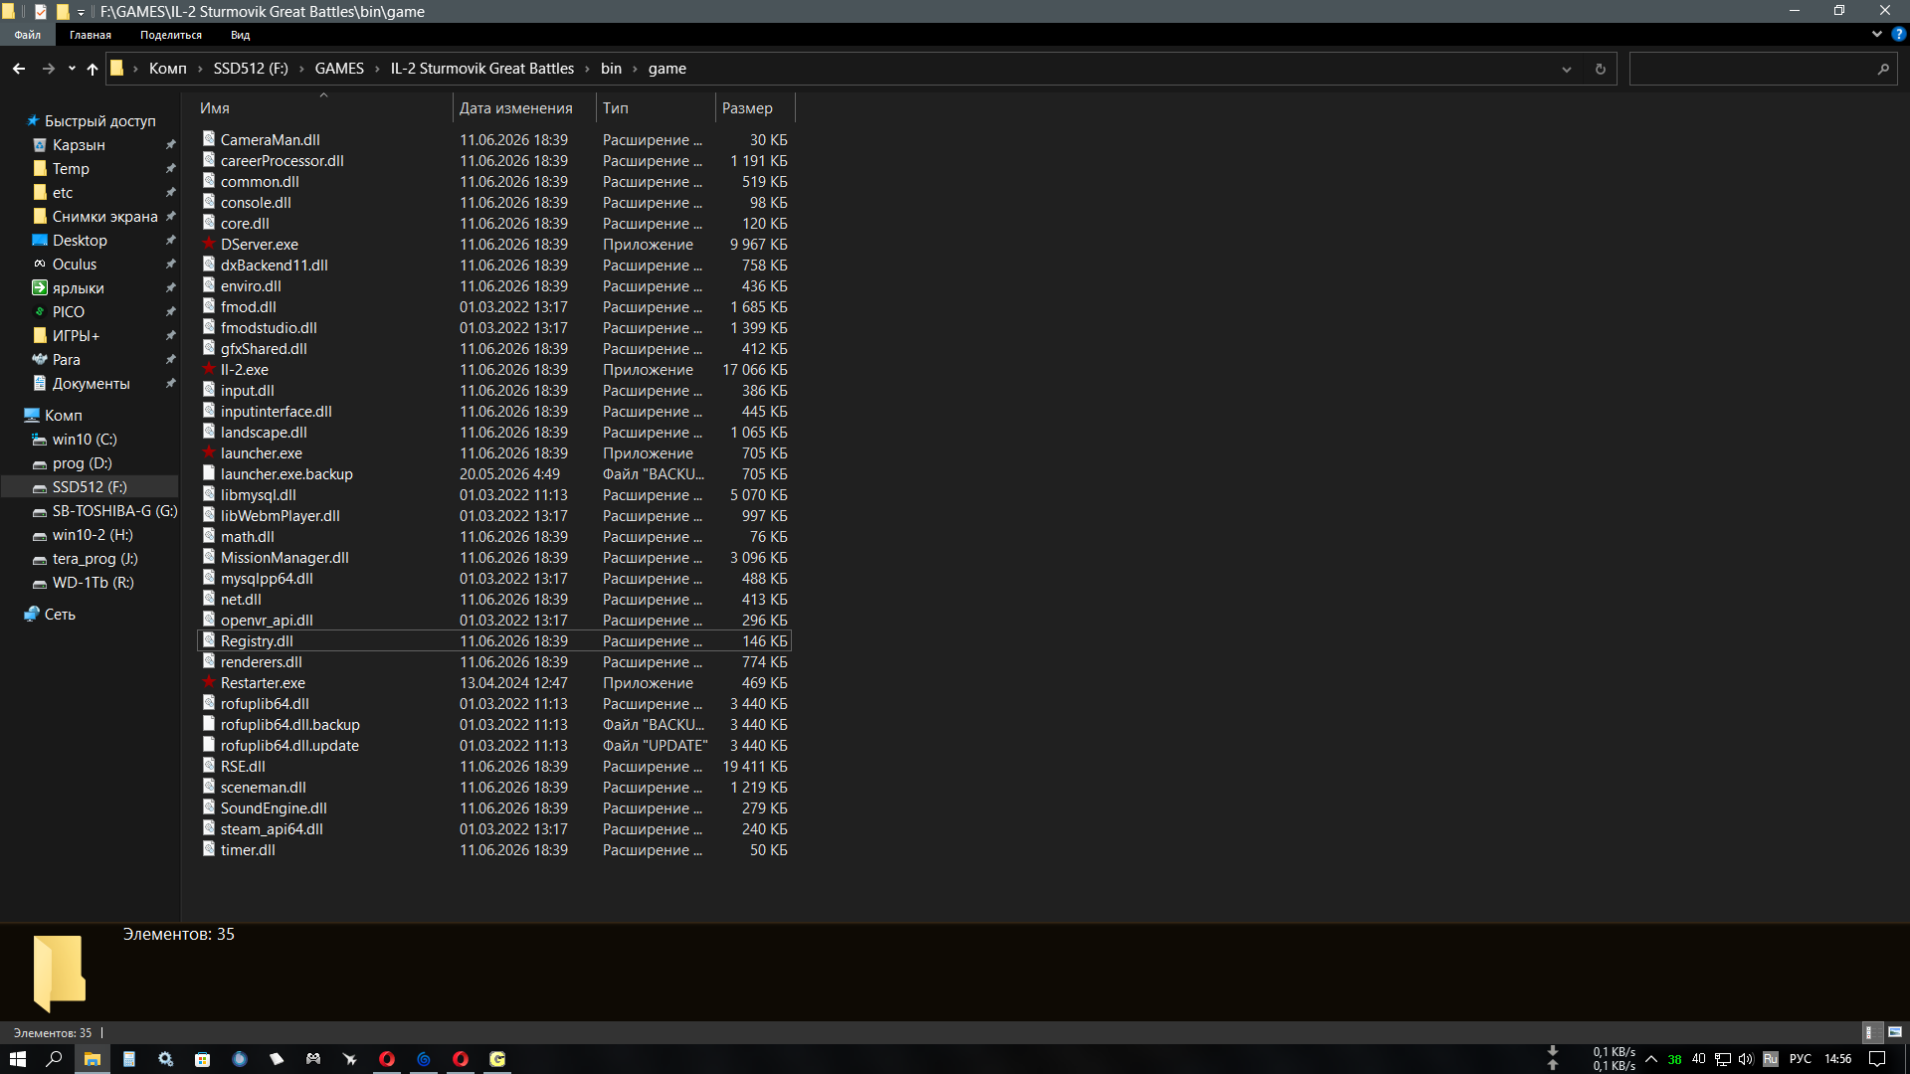Select the DServer.exe application icon

[x=209, y=244]
